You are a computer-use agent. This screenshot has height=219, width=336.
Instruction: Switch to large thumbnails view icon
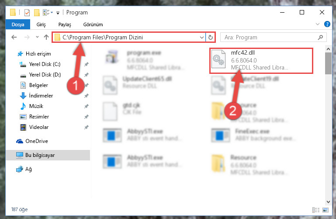326,210
